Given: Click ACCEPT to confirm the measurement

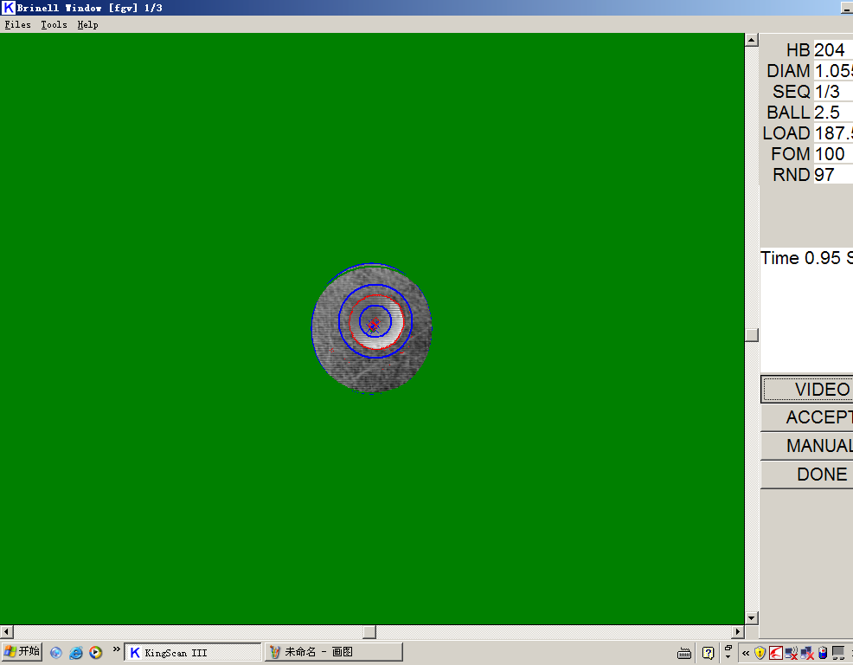Looking at the screenshot, I should [x=813, y=416].
